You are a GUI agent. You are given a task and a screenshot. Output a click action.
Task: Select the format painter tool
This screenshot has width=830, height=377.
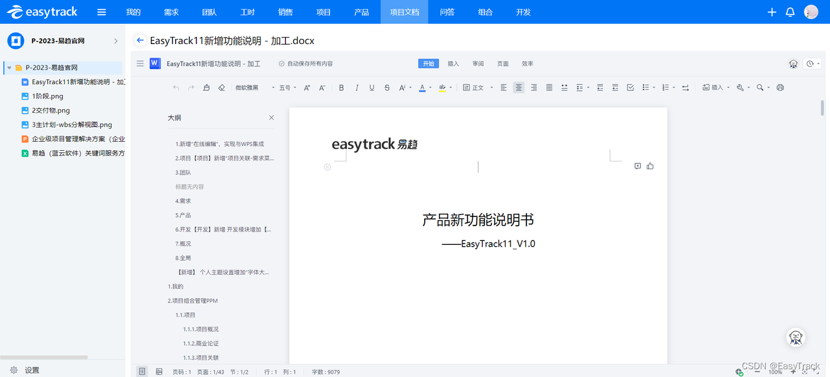tap(206, 87)
